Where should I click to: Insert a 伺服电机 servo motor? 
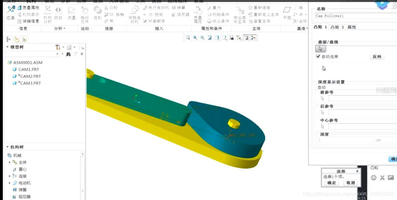point(134,14)
